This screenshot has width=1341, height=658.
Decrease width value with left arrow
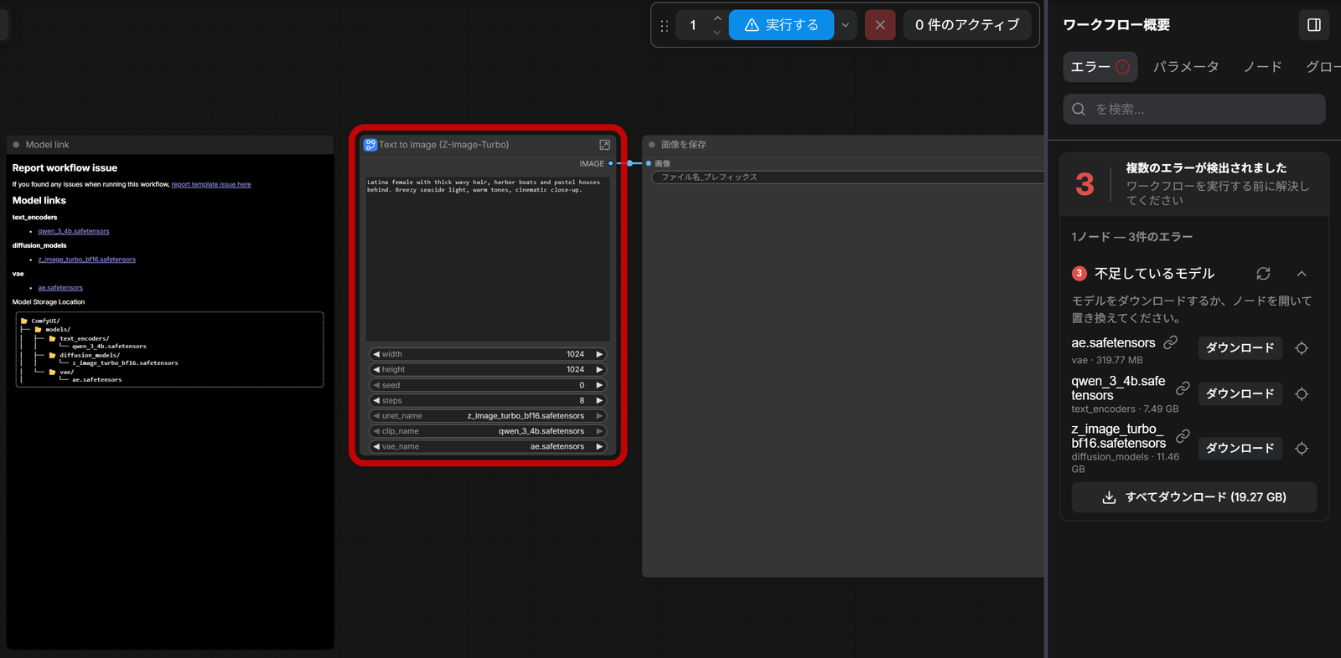(x=376, y=354)
